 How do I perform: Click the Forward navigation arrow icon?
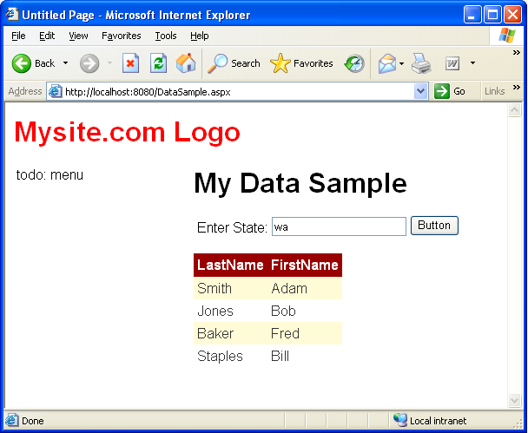click(89, 63)
